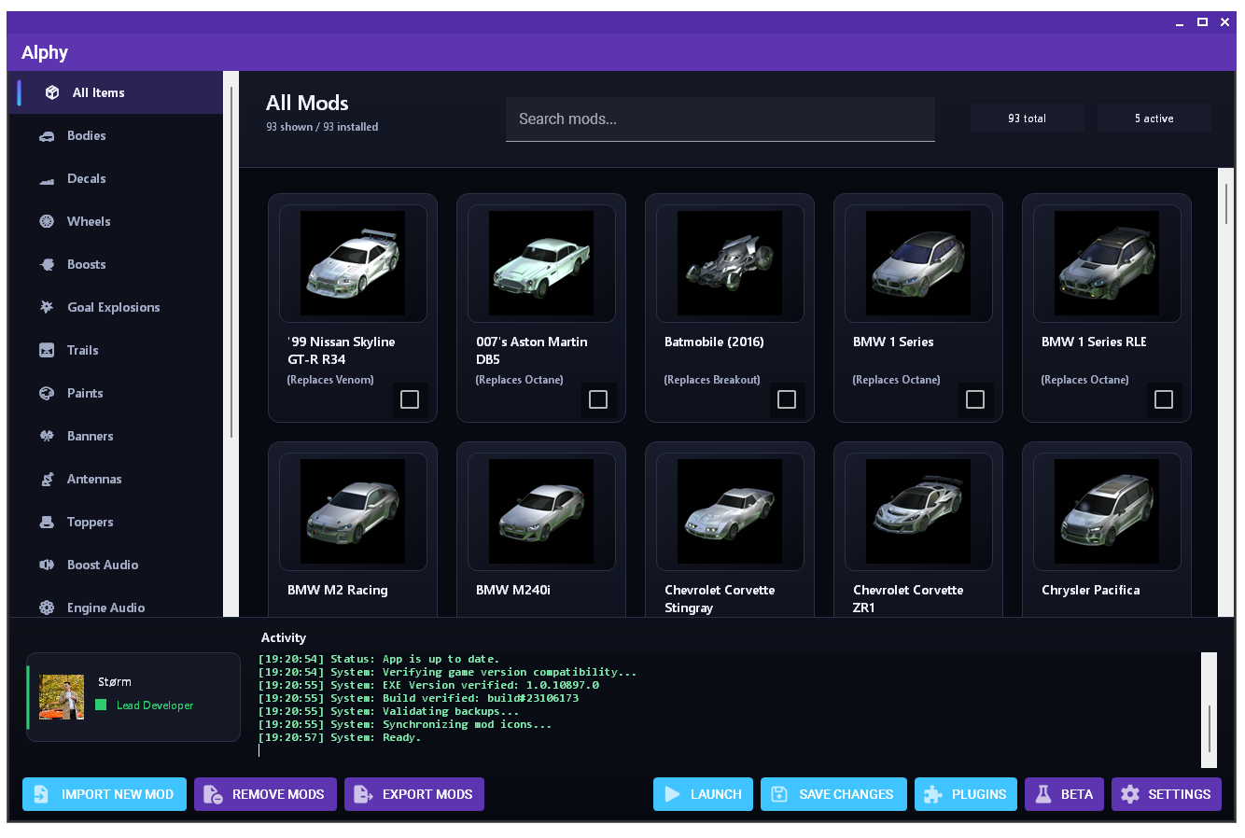Toggle the Batmobile (2016) mod checkbox
Screen dimensions: 1245x838
[787, 399]
